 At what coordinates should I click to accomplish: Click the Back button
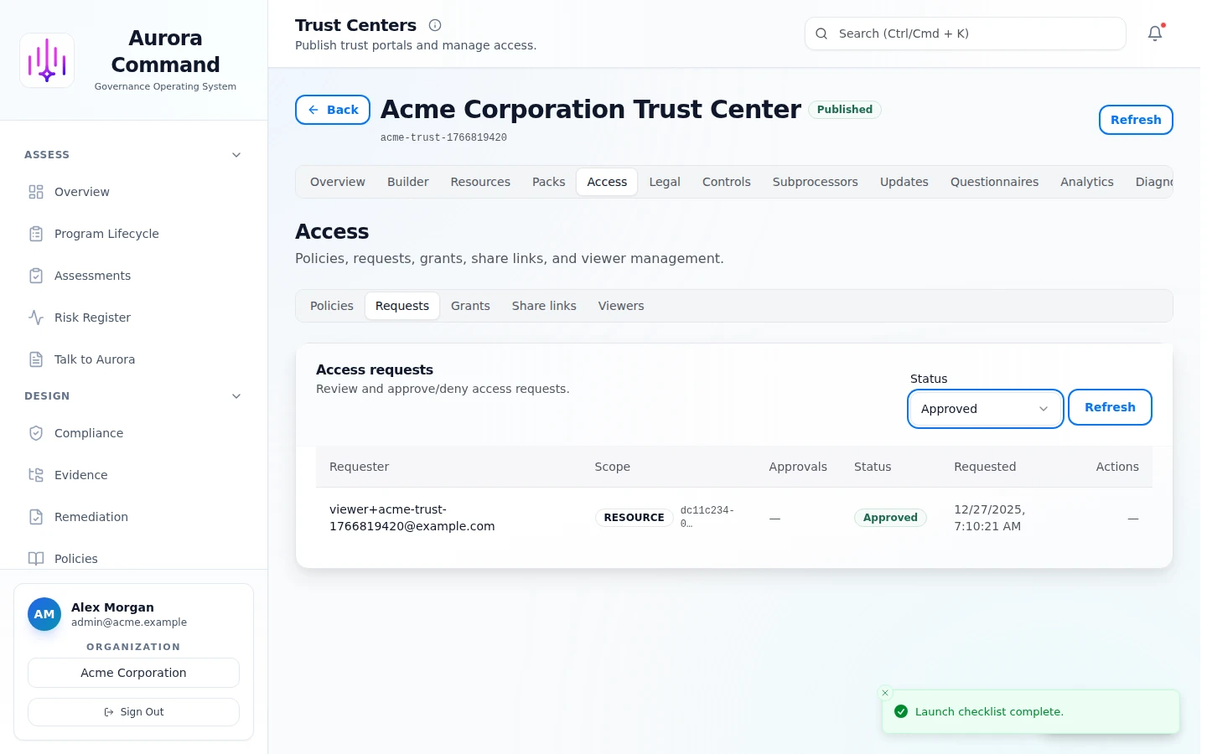pyautogui.click(x=333, y=110)
